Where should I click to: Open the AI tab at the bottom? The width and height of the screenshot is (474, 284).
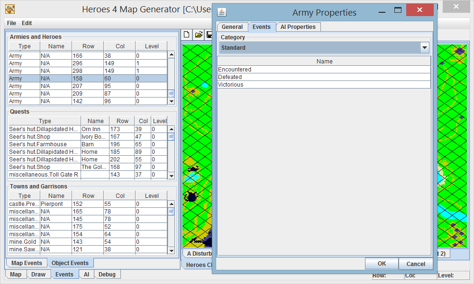click(x=86, y=275)
